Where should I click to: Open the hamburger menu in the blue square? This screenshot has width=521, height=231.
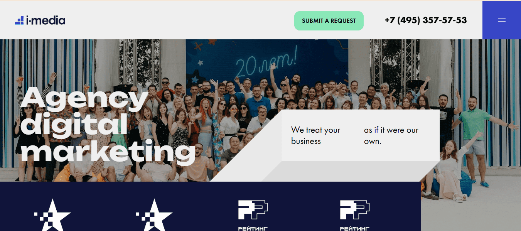501,20
